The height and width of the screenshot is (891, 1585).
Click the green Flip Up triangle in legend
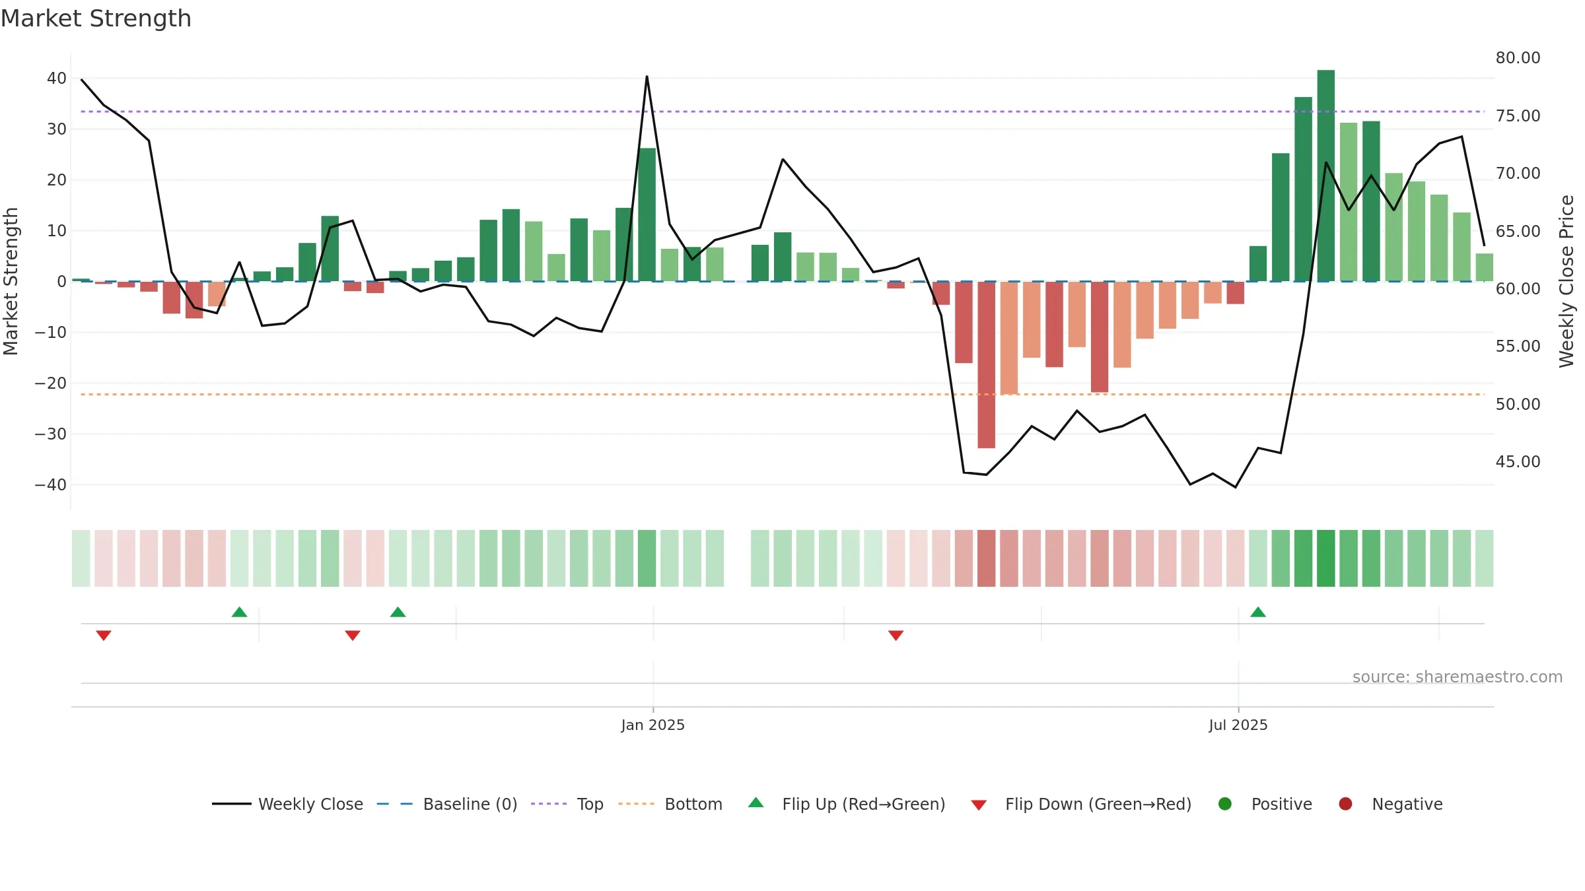pyautogui.click(x=756, y=803)
